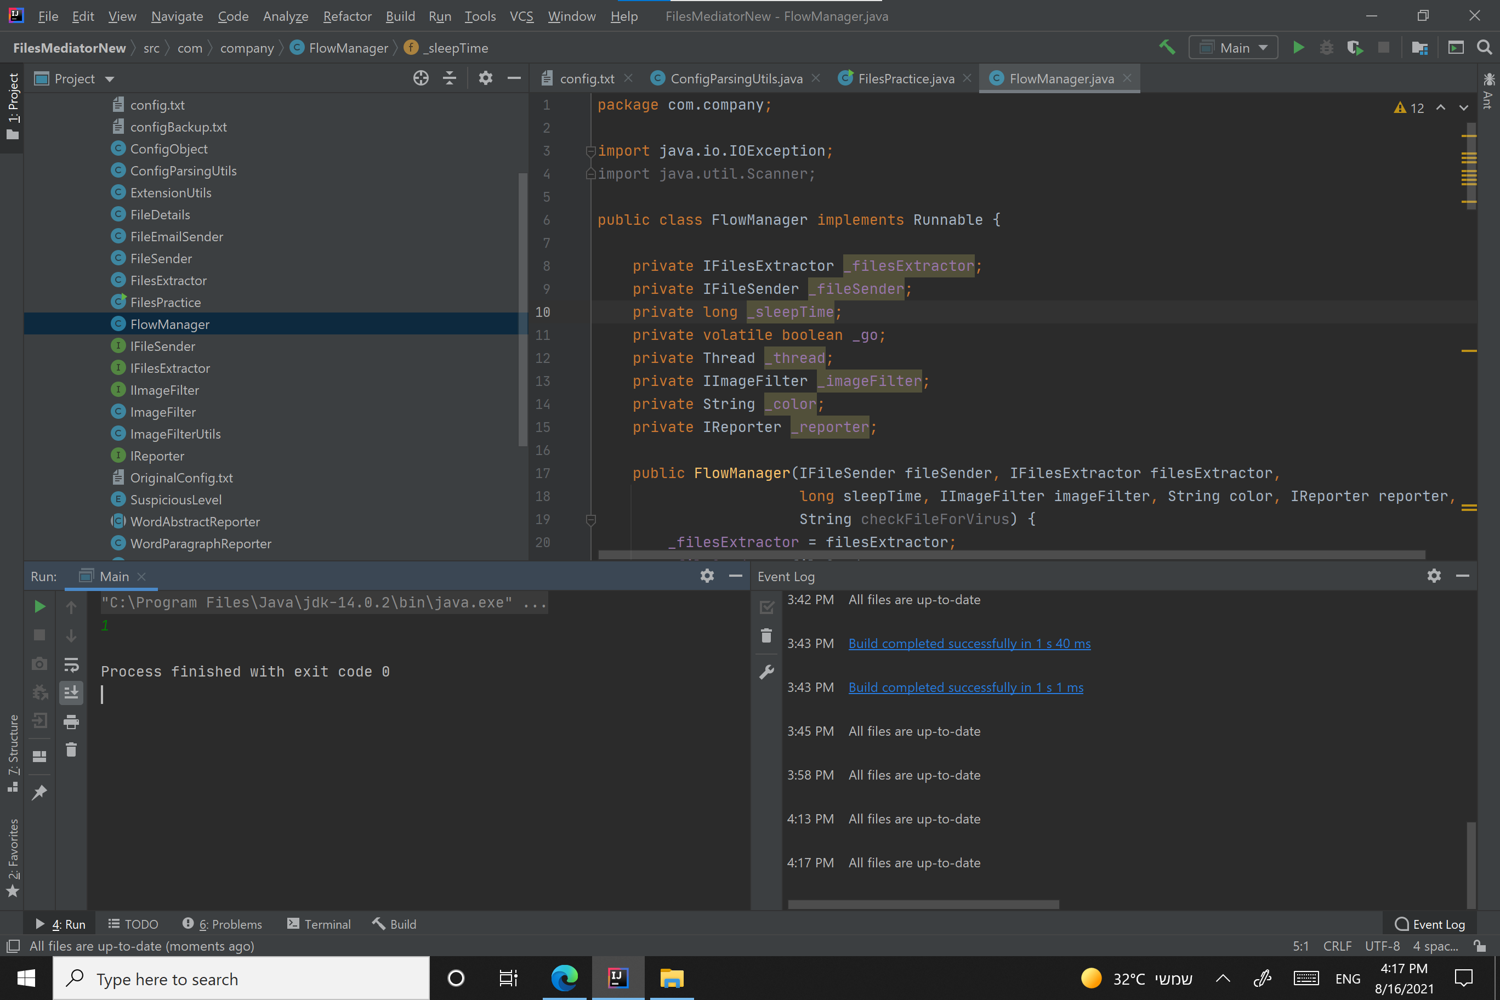This screenshot has width=1500, height=1000.
Task: Open Search Everywhere magnifier
Action: pos(1484,47)
